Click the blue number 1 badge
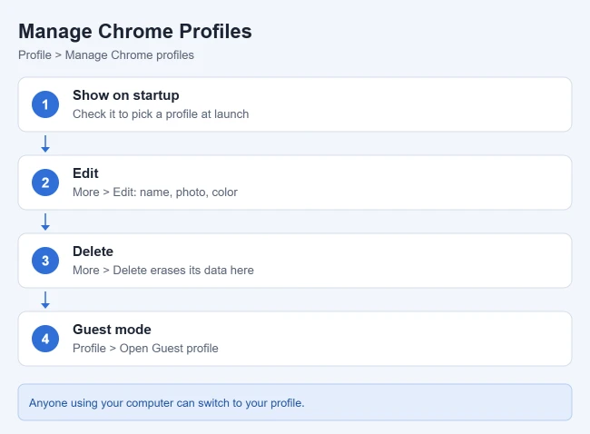This screenshot has width=590, height=434. [x=45, y=104]
